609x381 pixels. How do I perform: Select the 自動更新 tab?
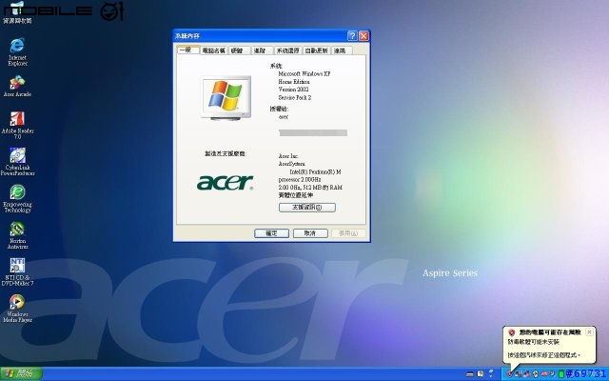[317, 50]
